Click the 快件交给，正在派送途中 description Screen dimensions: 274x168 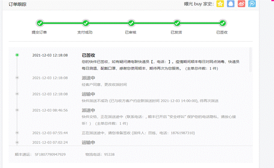159,120
